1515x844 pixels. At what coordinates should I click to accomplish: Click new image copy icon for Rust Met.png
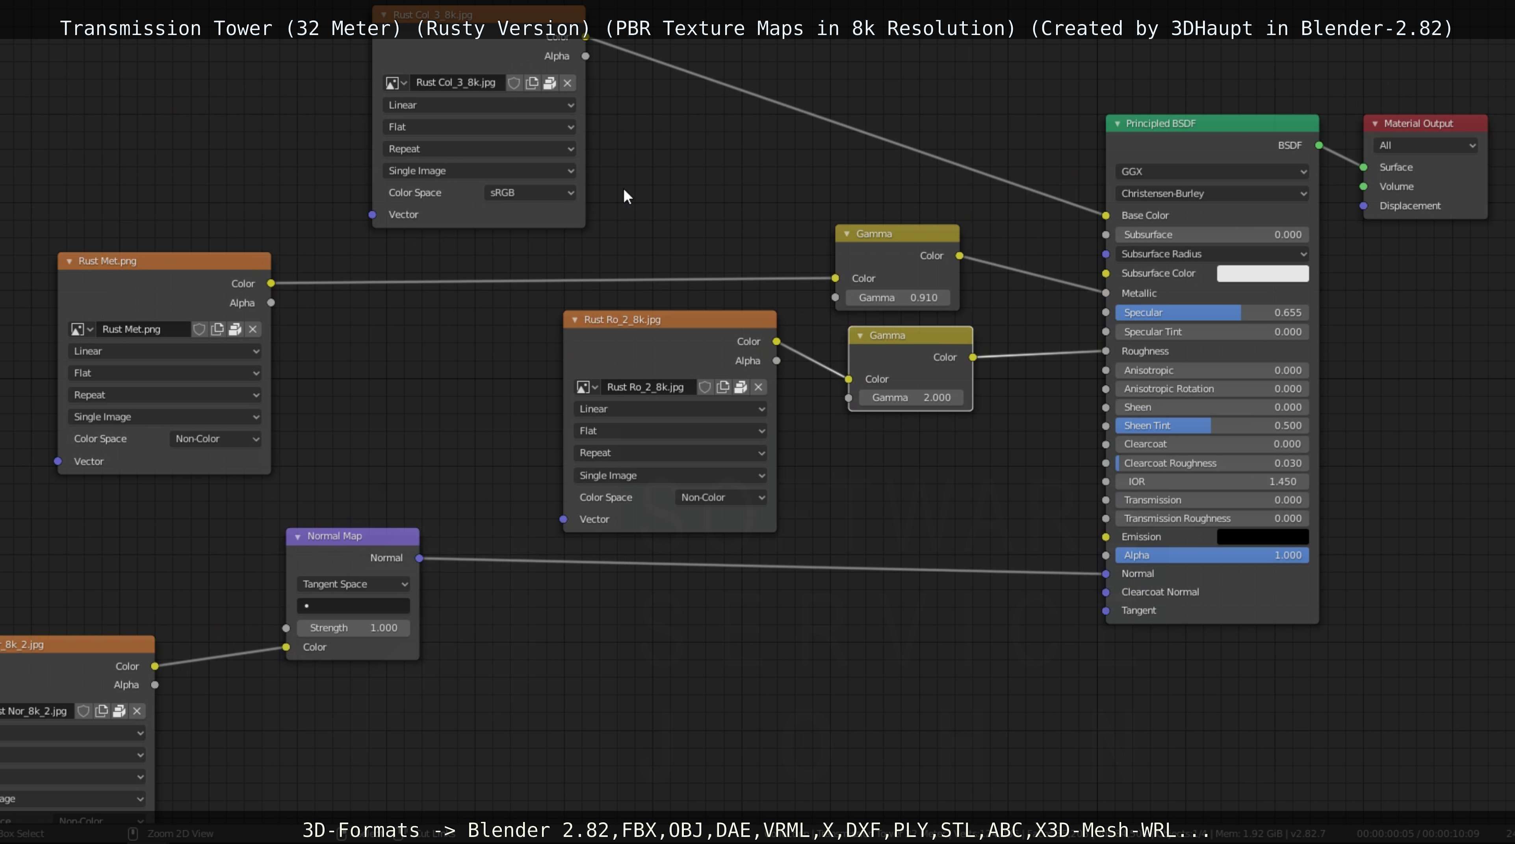coord(217,329)
